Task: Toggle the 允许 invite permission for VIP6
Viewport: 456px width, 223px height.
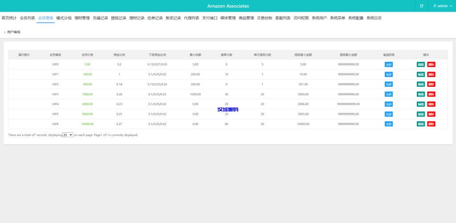Action: pyautogui.click(x=388, y=124)
